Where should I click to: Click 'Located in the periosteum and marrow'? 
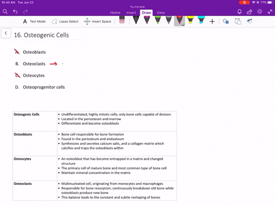(91, 119)
